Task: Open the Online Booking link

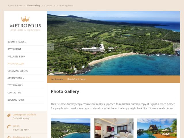Action: [x=21, y=118]
